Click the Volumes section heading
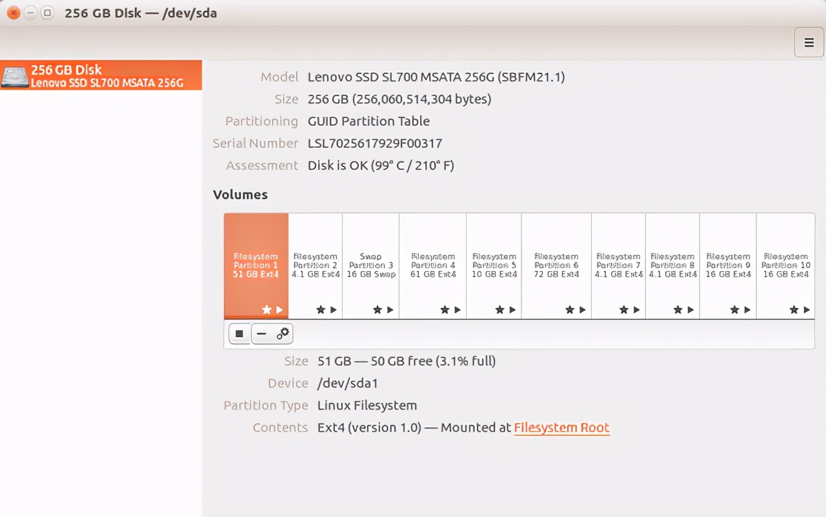 (240, 195)
